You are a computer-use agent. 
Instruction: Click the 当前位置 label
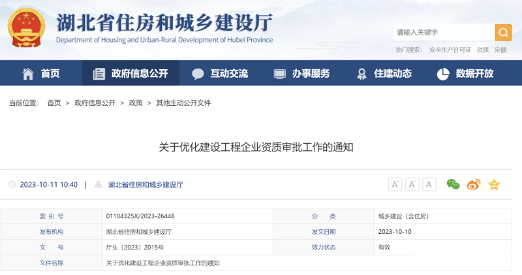(x=24, y=103)
